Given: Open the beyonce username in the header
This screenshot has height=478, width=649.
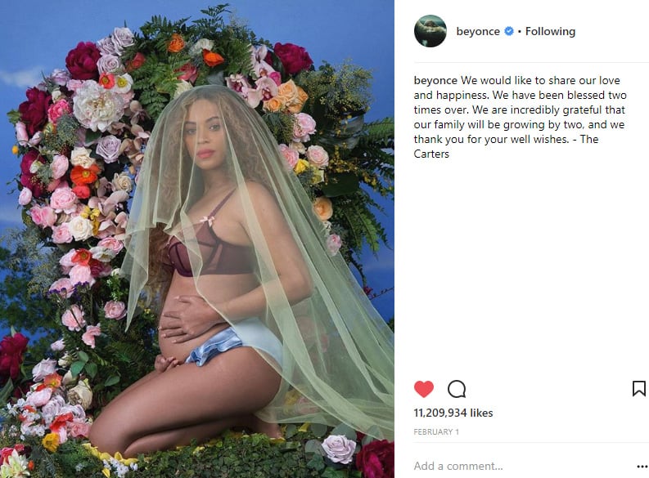Looking at the screenshot, I should (478, 31).
